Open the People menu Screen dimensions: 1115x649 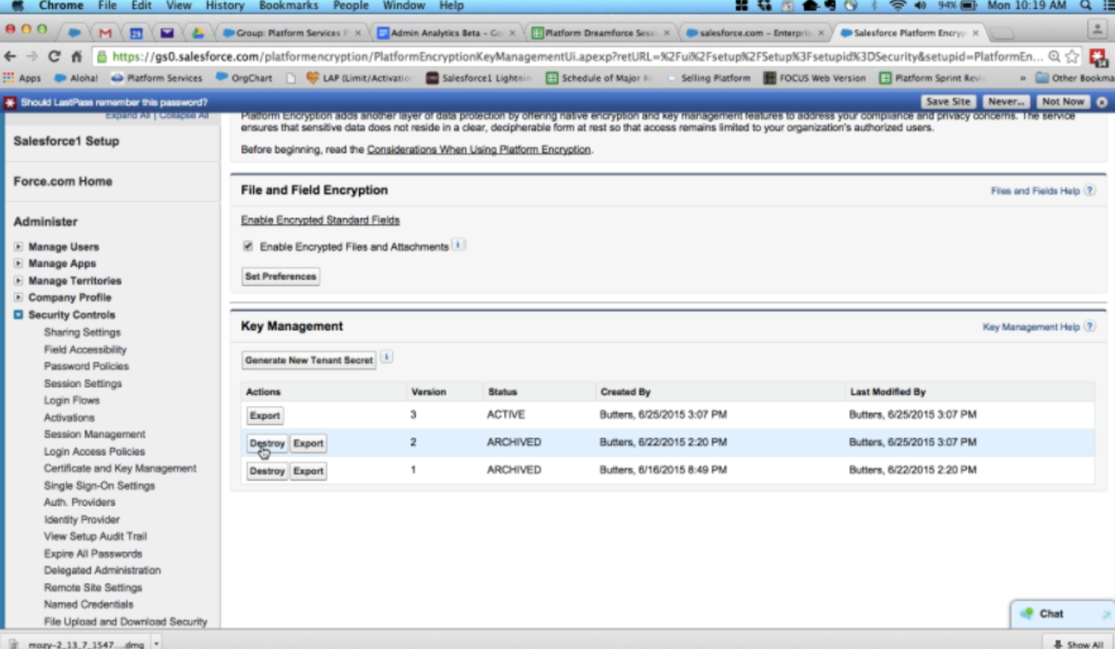[351, 6]
